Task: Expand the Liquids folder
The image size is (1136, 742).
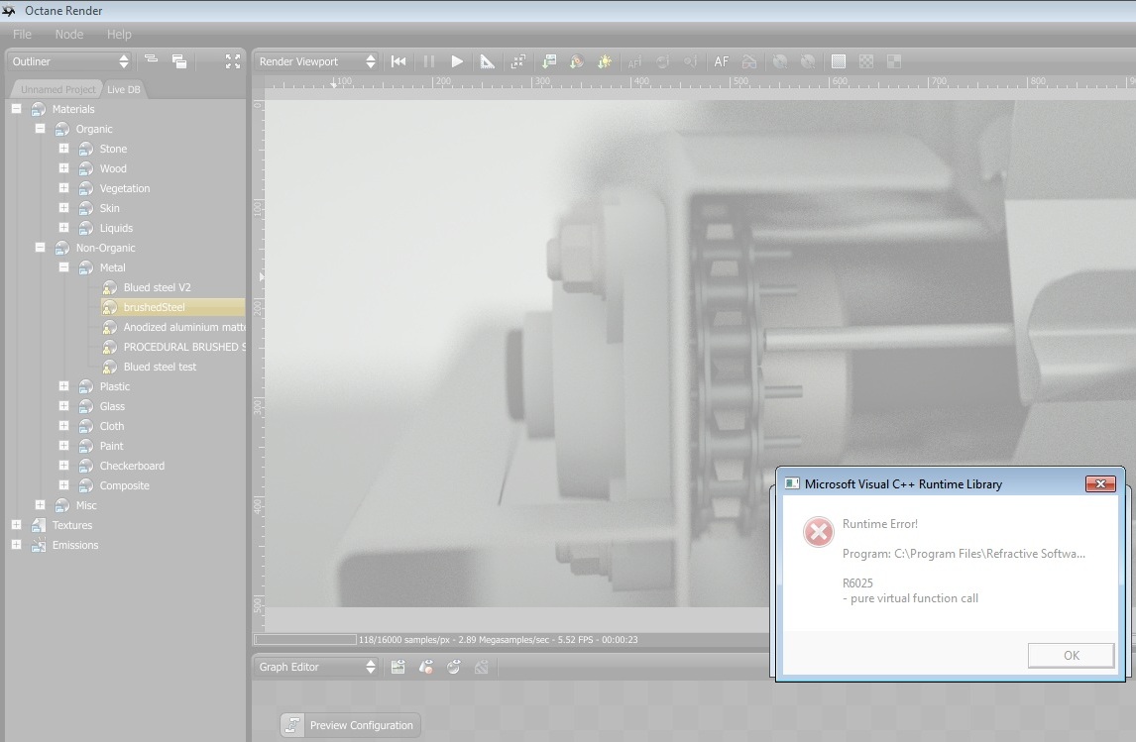Action: 63,227
